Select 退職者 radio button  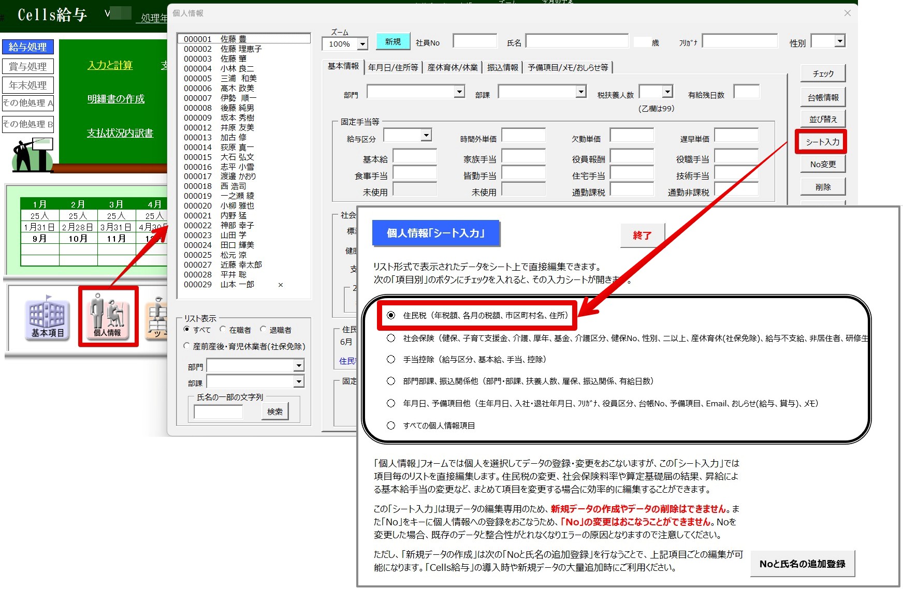pos(263,329)
